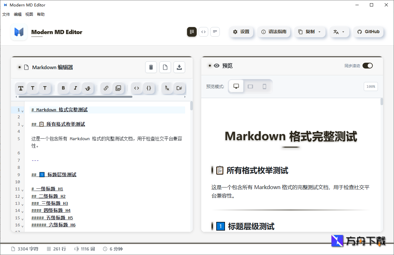Apply bold formatting in the editor toolbar

pyautogui.click(x=63, y=88)
